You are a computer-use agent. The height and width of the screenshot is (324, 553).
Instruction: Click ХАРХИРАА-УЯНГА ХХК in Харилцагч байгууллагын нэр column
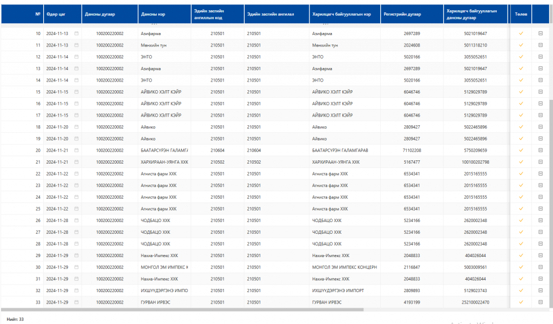coord(336,162)
